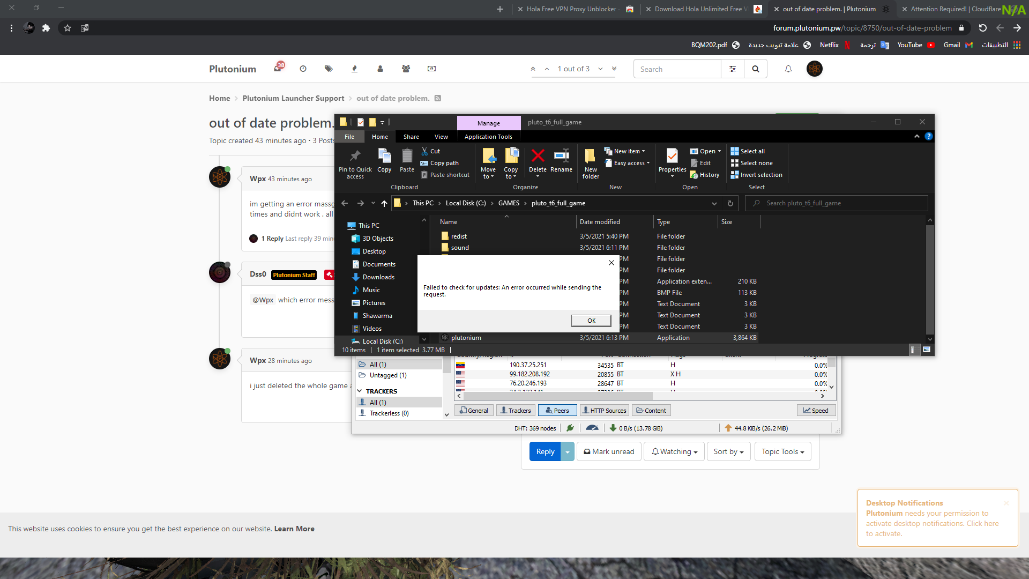Click the Explorer help question mark icon

(929, 137)
